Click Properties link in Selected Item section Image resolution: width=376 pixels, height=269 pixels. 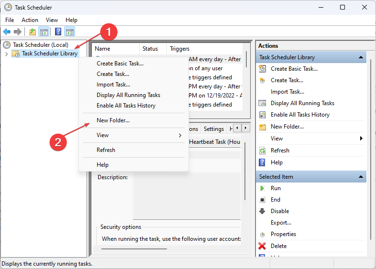(283, 234)
